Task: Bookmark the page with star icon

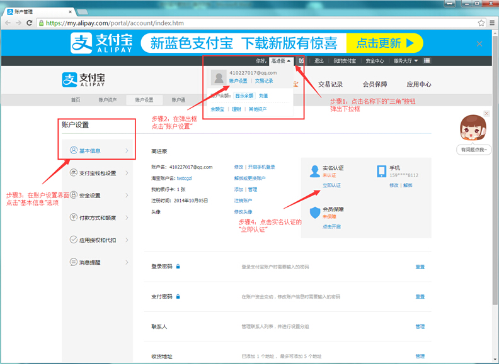Action: [x=481, y=23]
